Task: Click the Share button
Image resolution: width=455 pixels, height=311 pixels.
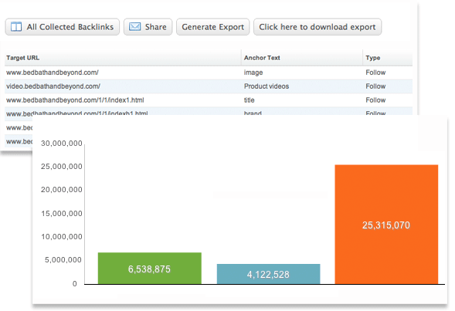Action: pyautogui.click(x=148, y=27)
